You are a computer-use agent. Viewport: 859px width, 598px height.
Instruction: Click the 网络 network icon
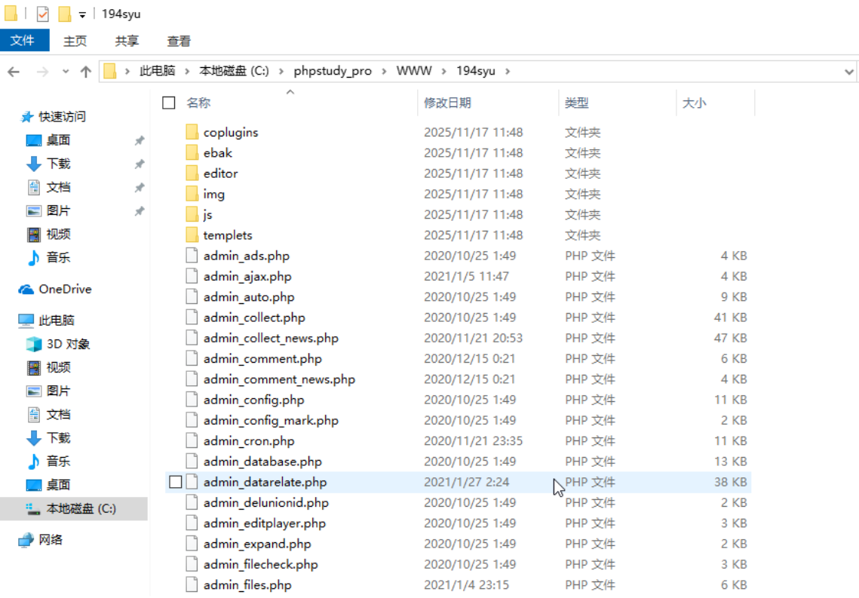(27, 540)
